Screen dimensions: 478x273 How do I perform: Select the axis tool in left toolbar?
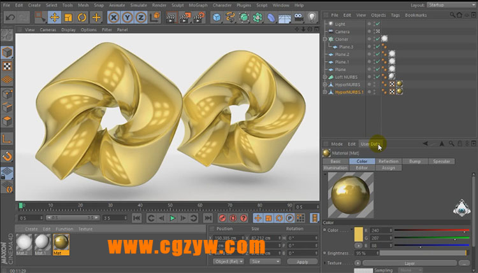[7, 139]
